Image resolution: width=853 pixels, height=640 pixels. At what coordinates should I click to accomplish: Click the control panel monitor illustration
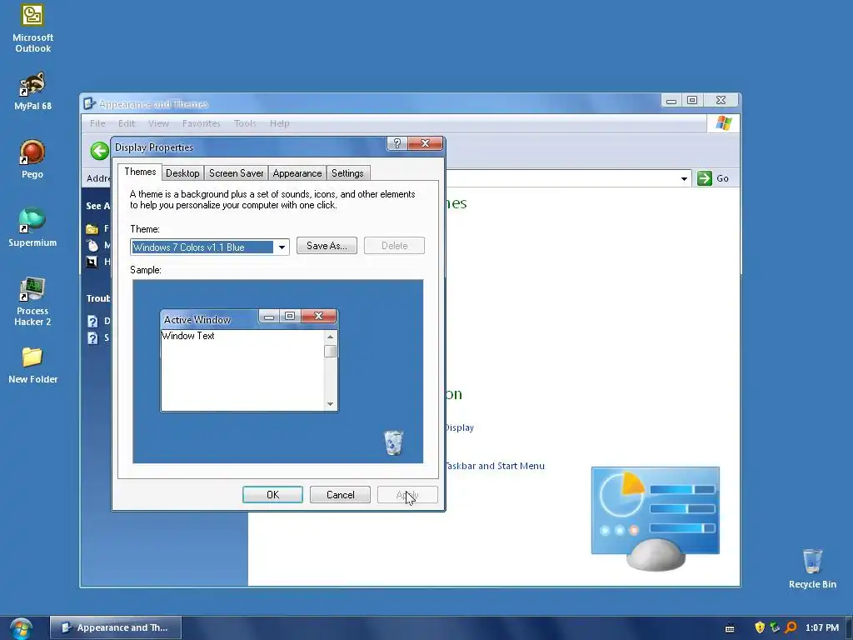coord(656,517)
